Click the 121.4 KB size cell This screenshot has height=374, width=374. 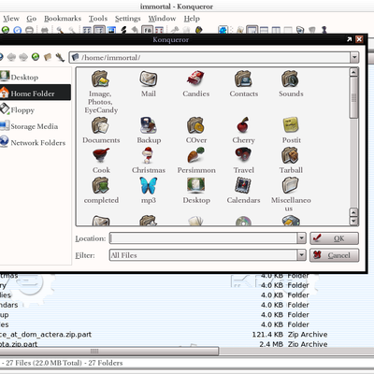tap(267, 335)
